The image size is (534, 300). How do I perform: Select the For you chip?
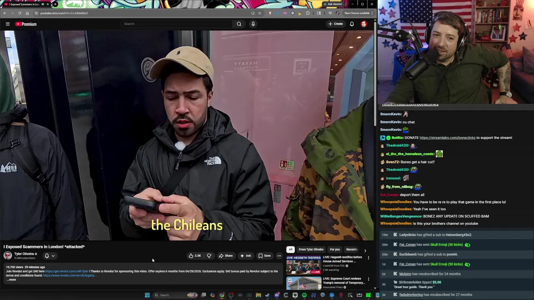tap(335, 250)
